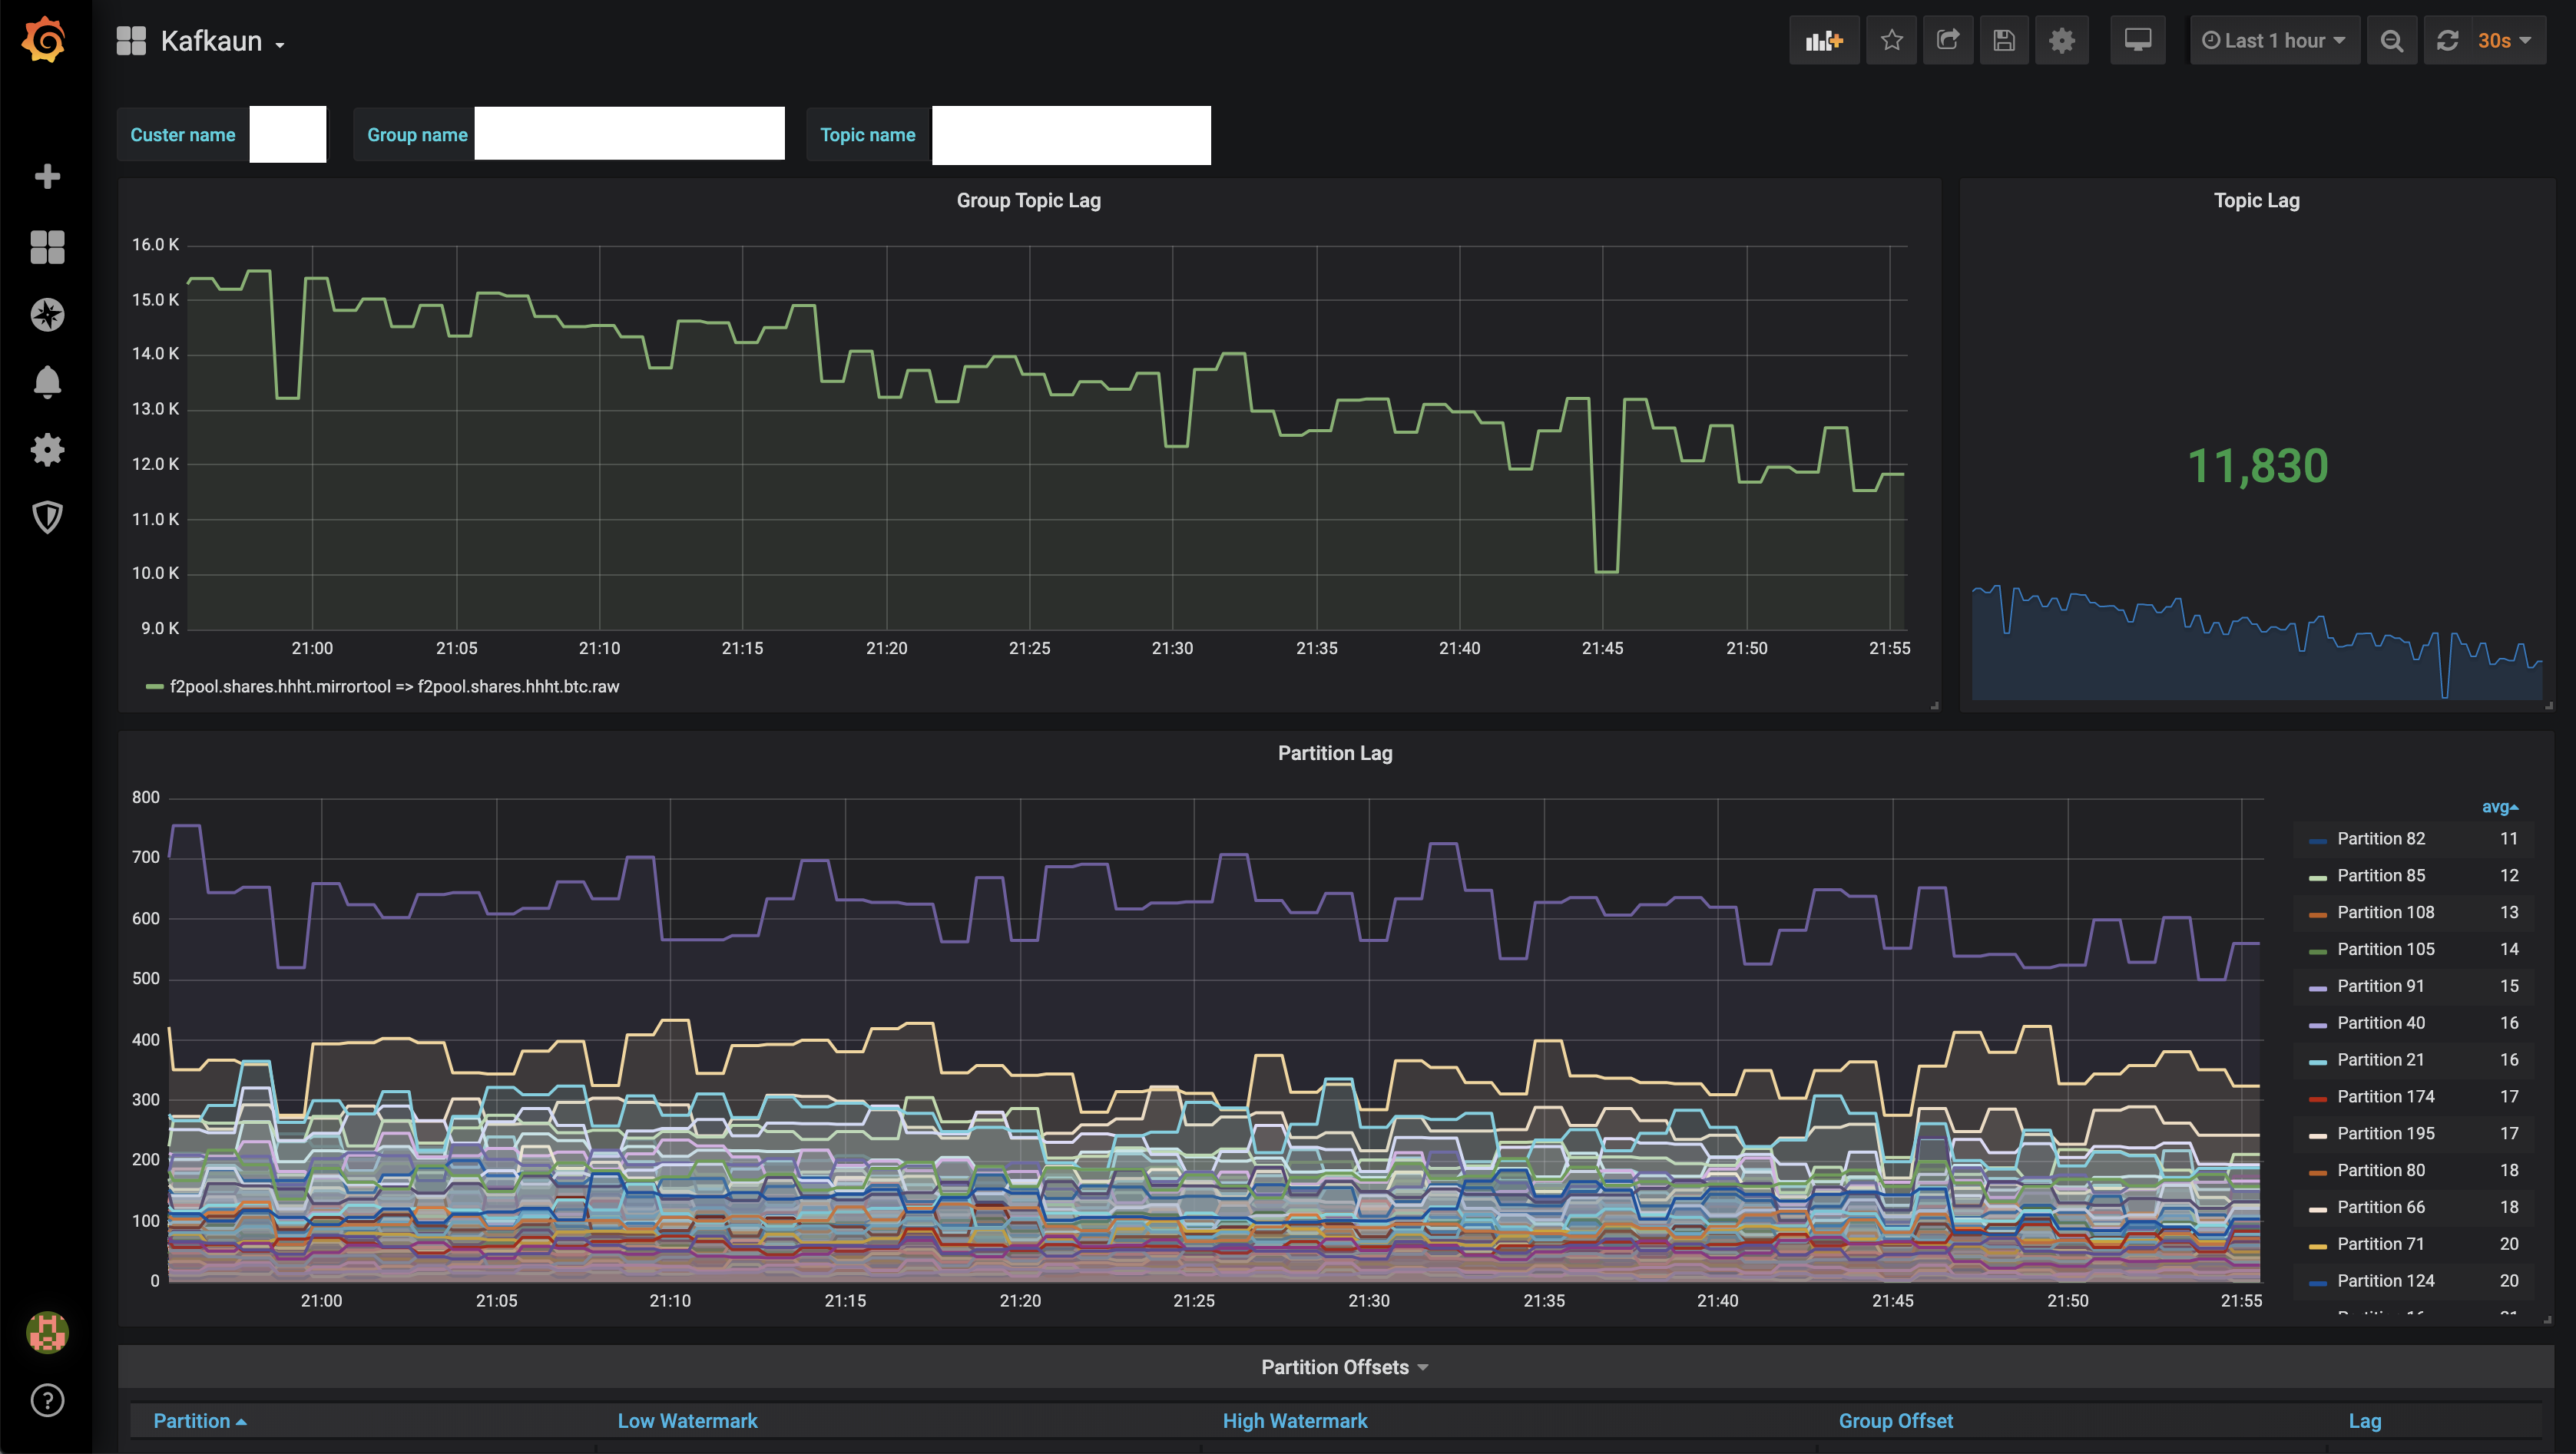Click the Add panel icon

tap(1823, 41)
